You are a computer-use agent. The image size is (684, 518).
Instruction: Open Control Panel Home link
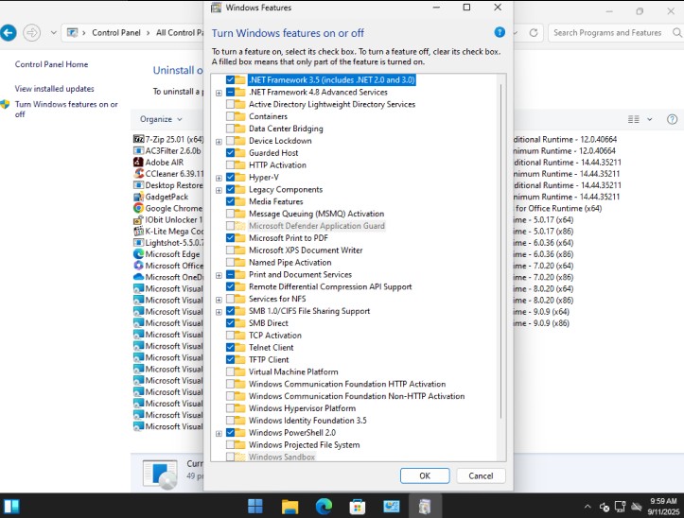51,64
